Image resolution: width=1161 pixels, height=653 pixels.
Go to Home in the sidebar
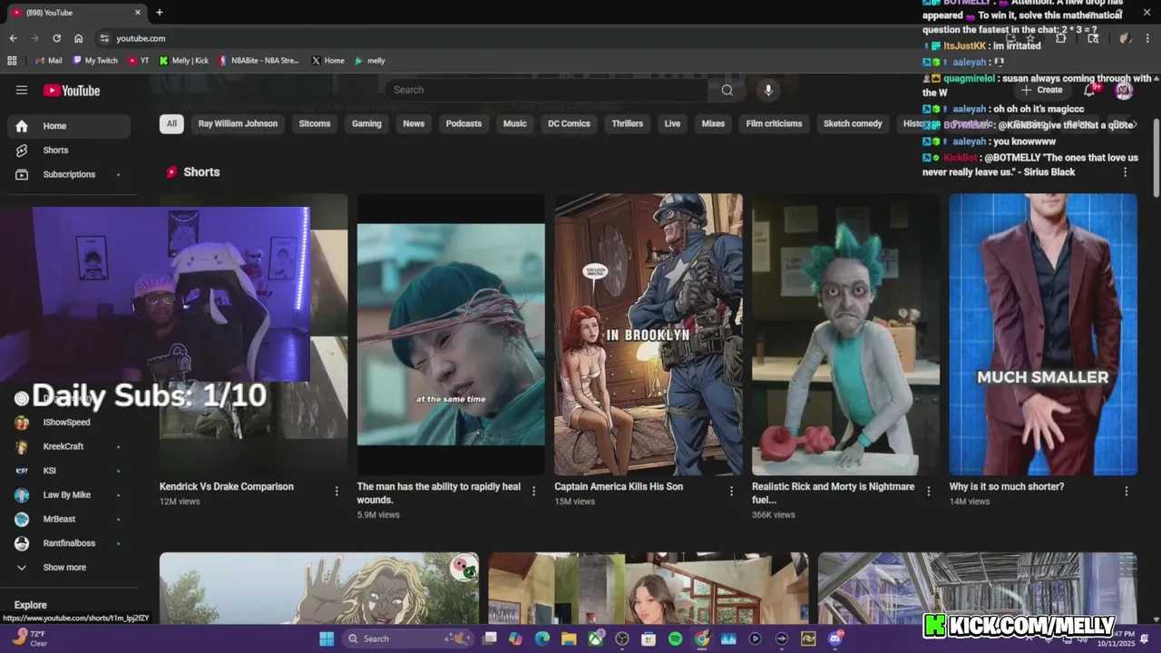click(68, 126)
